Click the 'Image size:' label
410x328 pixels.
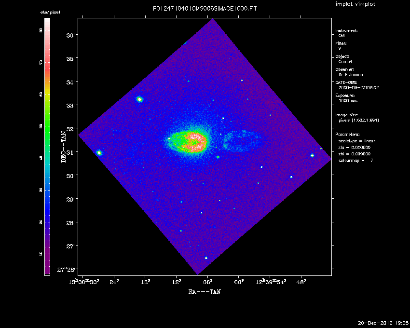coord(347,115)
